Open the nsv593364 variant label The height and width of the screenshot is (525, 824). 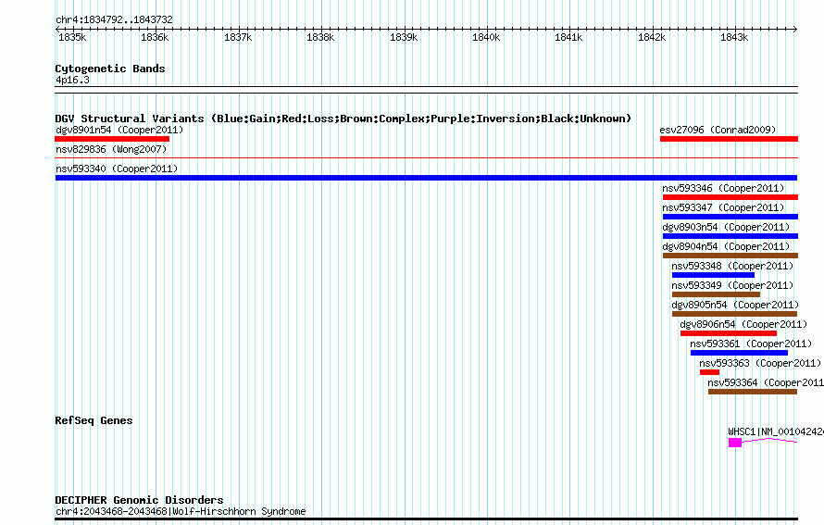tap(766, 382)
